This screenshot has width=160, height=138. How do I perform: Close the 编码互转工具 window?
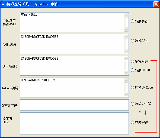[x=156, y=4]
